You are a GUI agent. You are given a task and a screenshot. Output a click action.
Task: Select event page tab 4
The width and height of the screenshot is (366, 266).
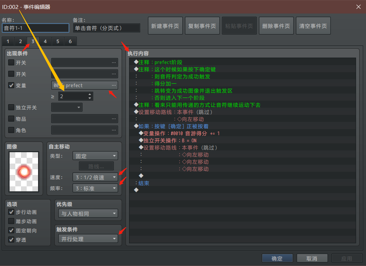[45, 42]
